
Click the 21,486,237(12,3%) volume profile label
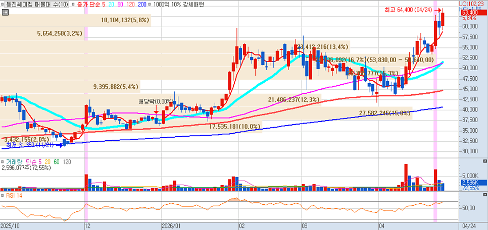click(x=294, y=100)
